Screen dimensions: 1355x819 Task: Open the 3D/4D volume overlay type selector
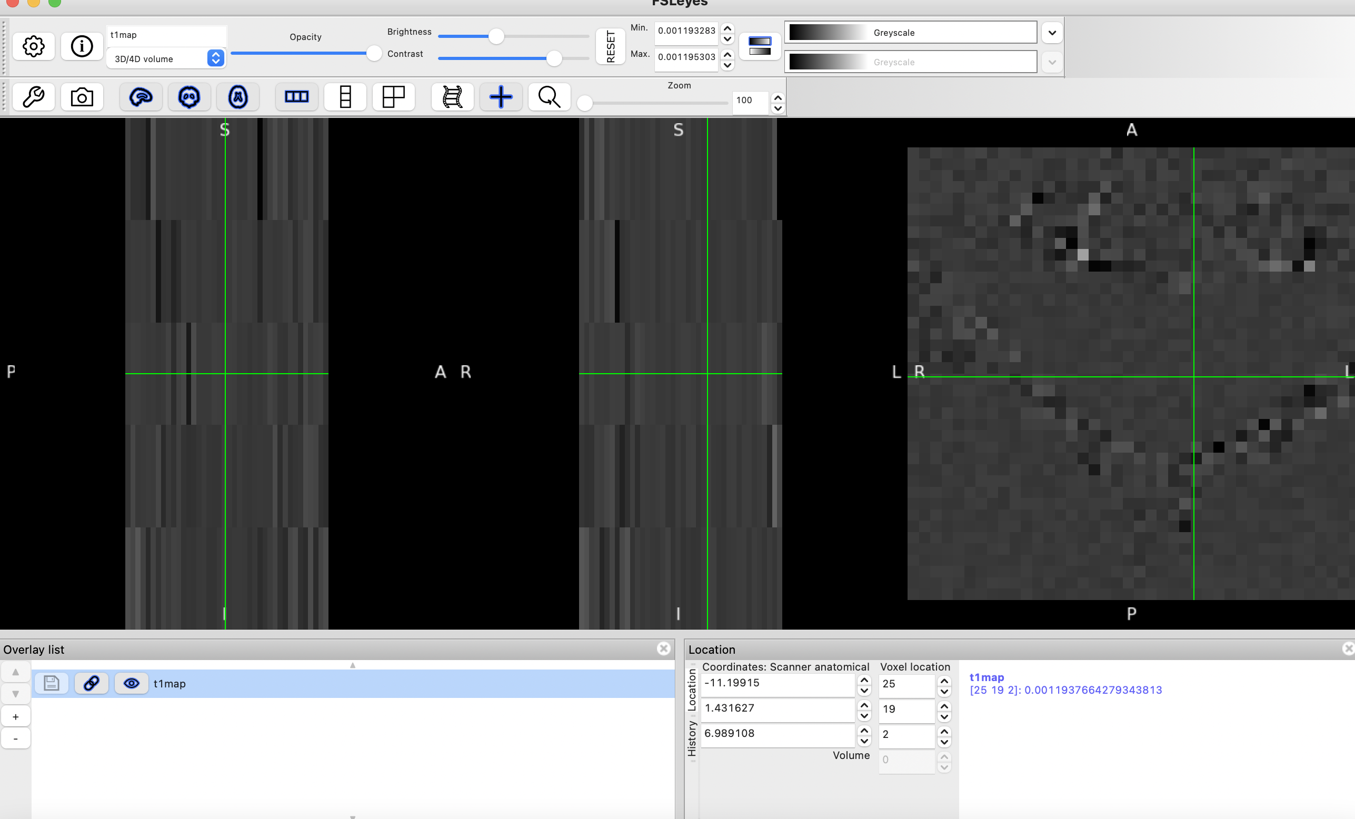[x=216, y=58]
